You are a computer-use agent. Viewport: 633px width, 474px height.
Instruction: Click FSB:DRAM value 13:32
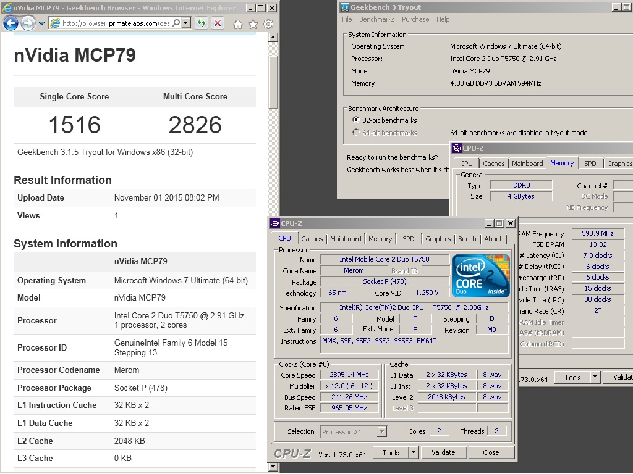(598, 244)
